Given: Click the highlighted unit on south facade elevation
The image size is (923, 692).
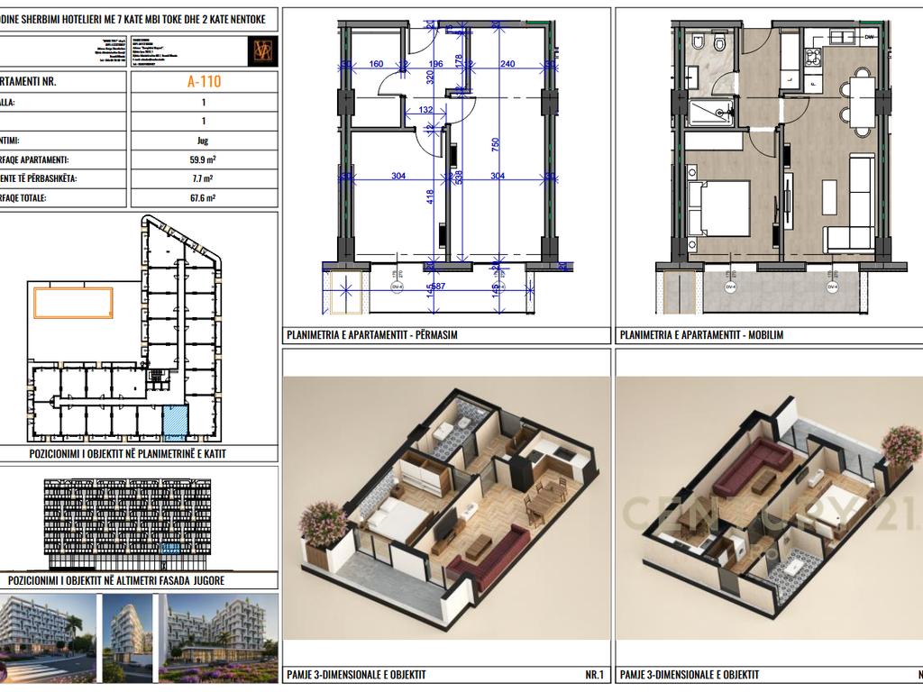Looking at the screenshot, I should pos(169,548).
